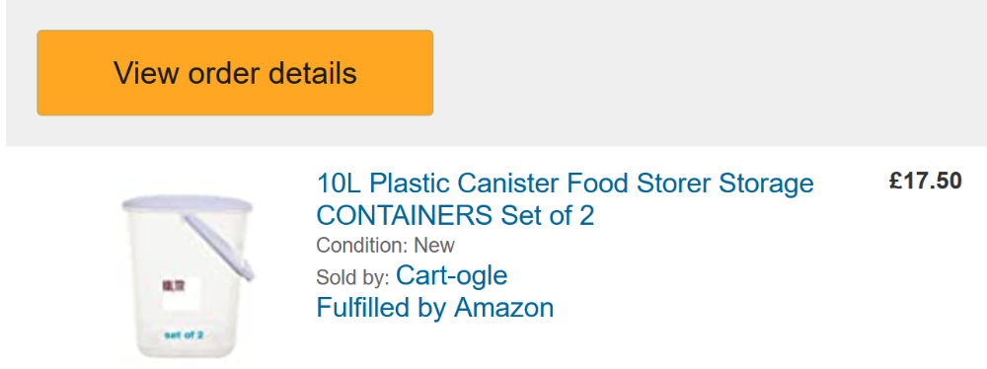Open the Fulfilled by Amazon link

tap(435, 308)
